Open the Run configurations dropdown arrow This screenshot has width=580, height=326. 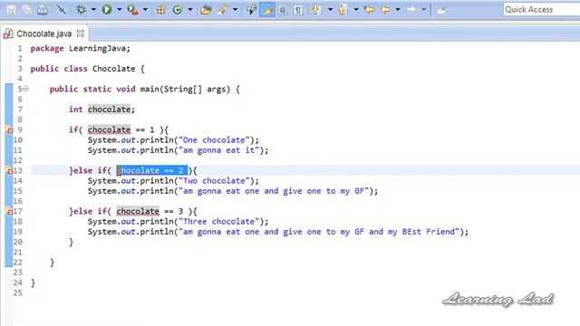[119, 10]
